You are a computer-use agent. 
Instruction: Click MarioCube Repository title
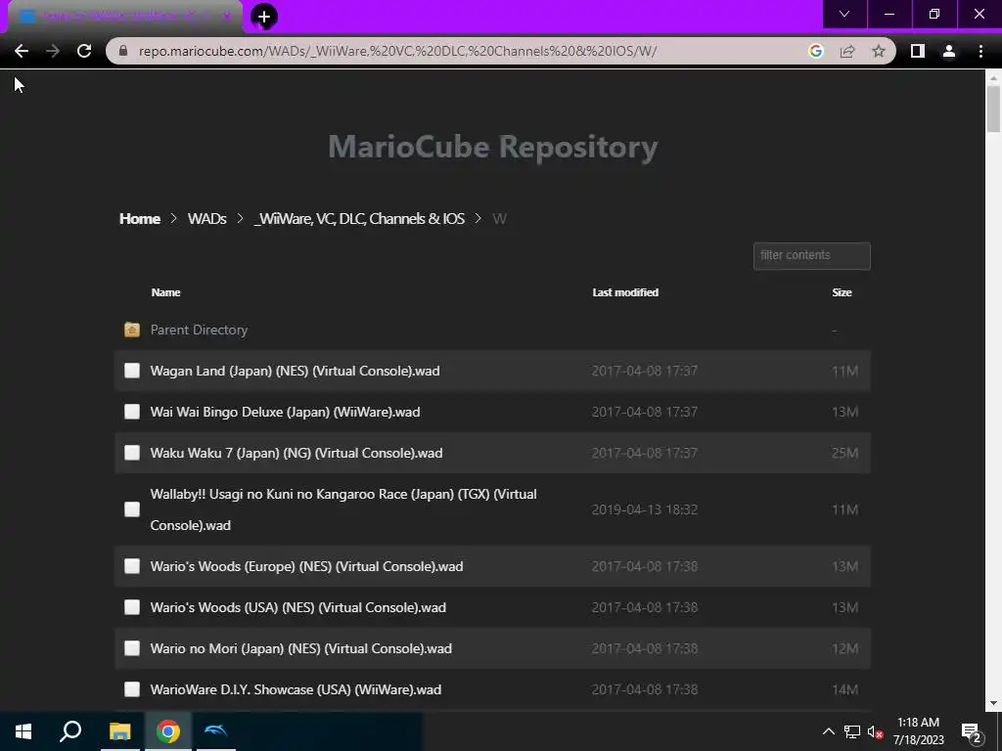493,147
